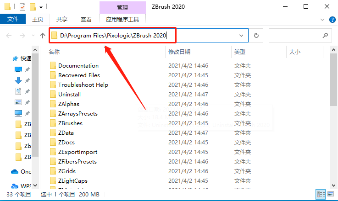This screenshot has width=338, height=201.
Task: Select the Troubleshoot Help folder
Action: coord(83,85)
